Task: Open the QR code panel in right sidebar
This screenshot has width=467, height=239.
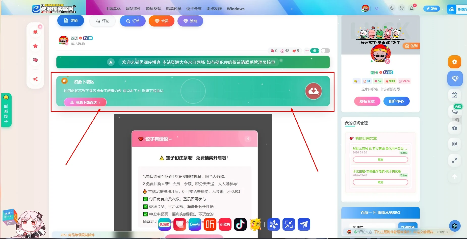Action: click(454, 144)
